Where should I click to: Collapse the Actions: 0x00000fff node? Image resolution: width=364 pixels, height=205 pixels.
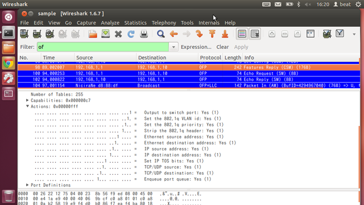click(27, 106)
